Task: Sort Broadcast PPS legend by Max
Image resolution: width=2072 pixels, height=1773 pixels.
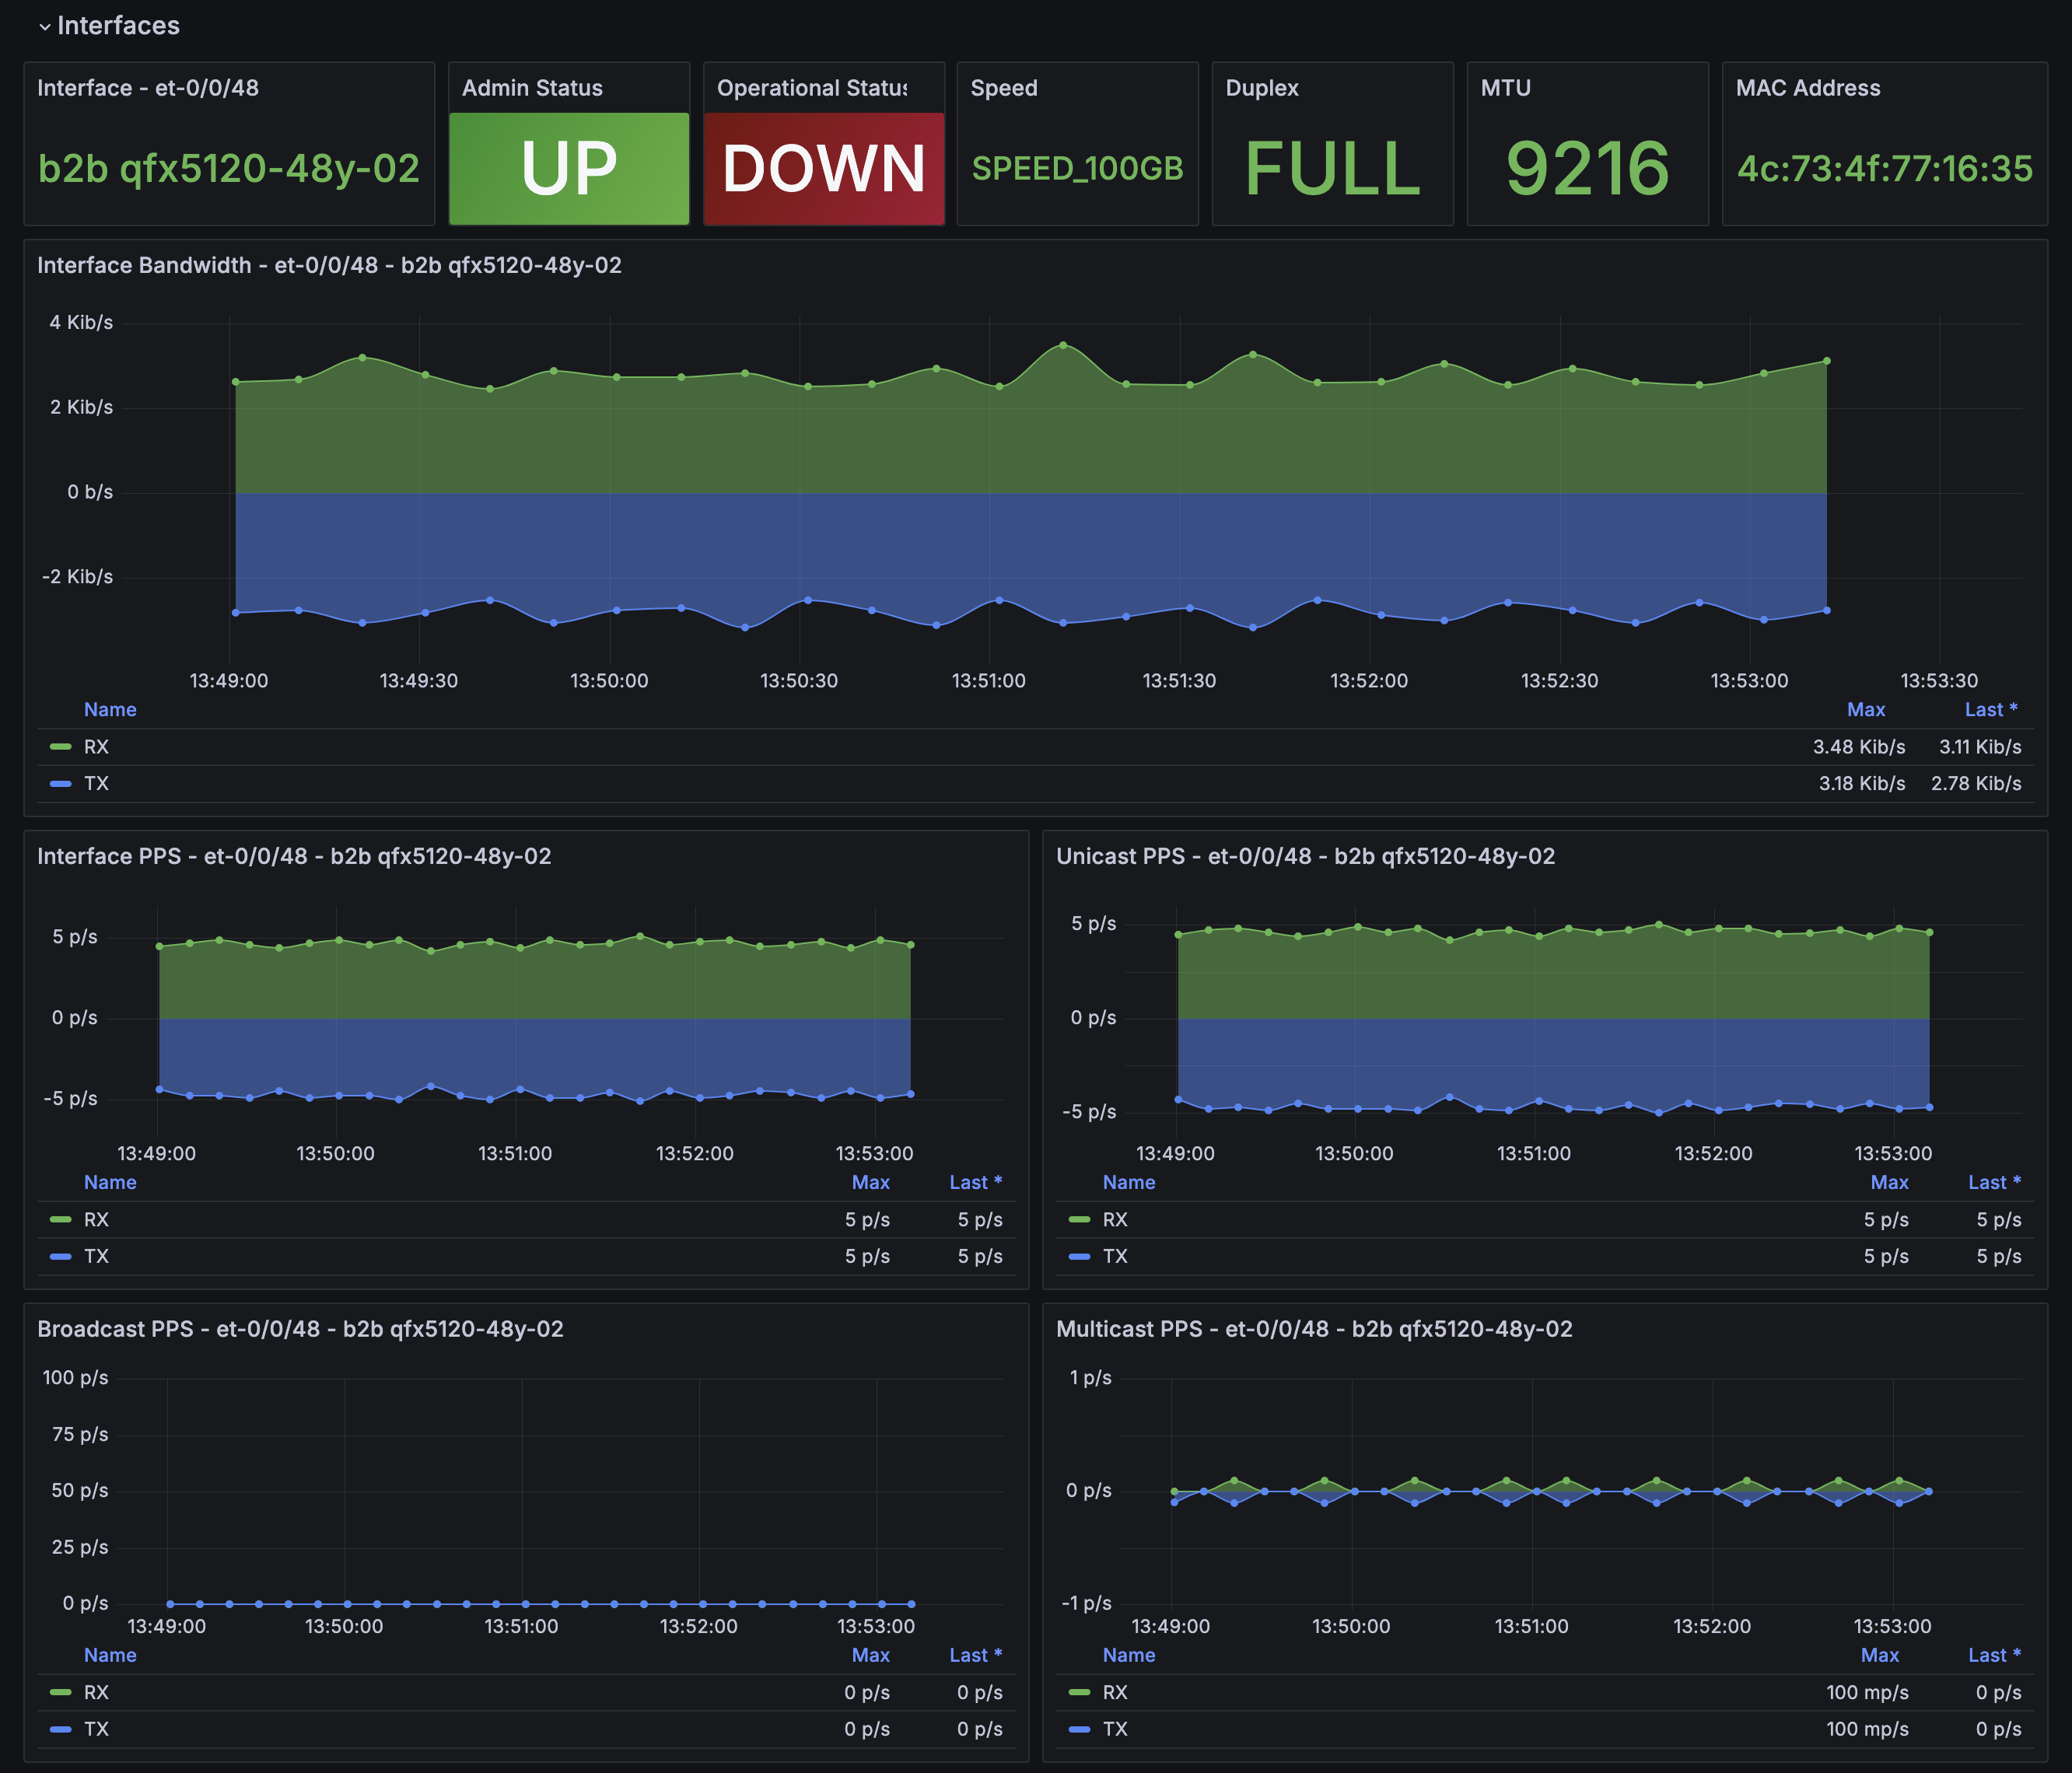Action: point(871,1656)
